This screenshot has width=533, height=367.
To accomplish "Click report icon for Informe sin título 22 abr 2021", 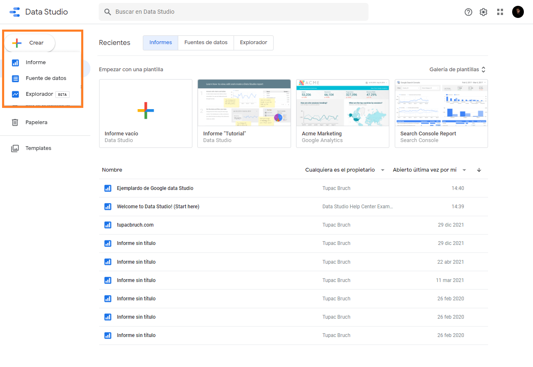I will (108, 262).
